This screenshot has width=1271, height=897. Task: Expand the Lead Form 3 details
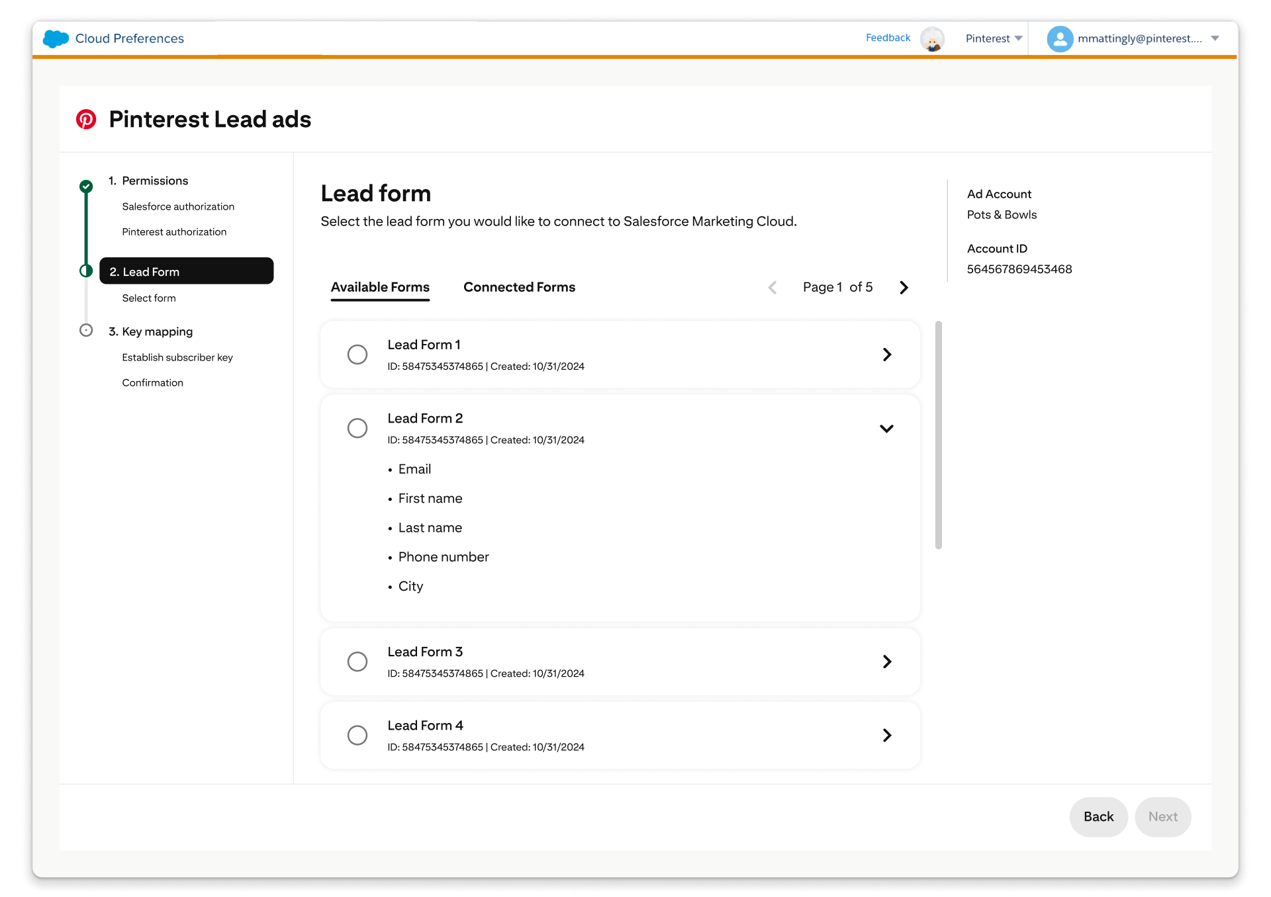[x=887, y=662]
